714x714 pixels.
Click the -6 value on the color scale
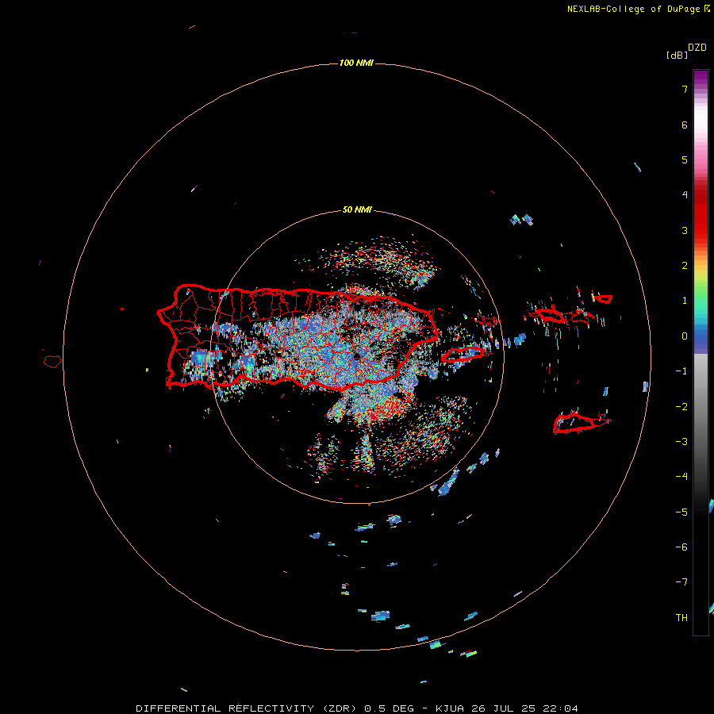tap(681, 547)
